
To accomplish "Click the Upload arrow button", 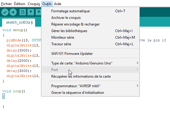I will (x=13, y=12).
